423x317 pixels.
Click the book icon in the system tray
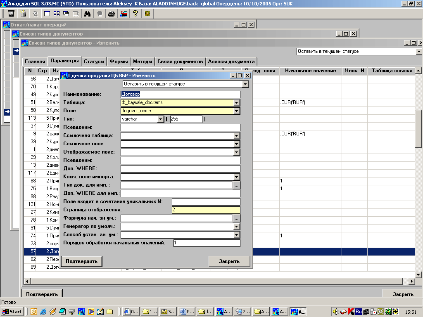pos(343,312)
